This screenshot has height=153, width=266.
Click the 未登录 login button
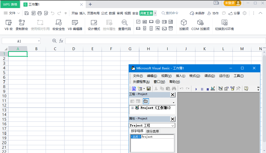coord(232,3)
